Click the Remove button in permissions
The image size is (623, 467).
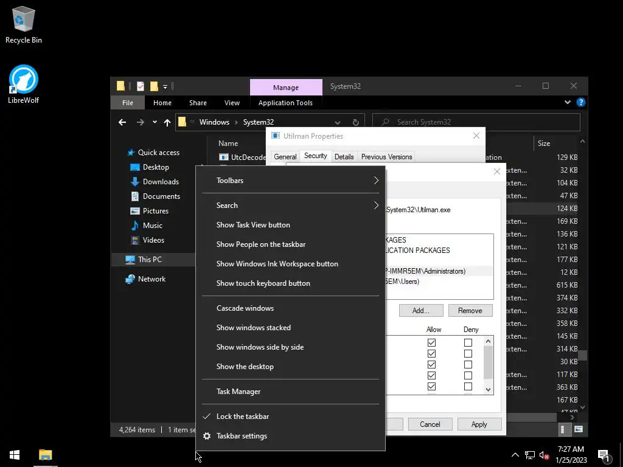point(470,311)
